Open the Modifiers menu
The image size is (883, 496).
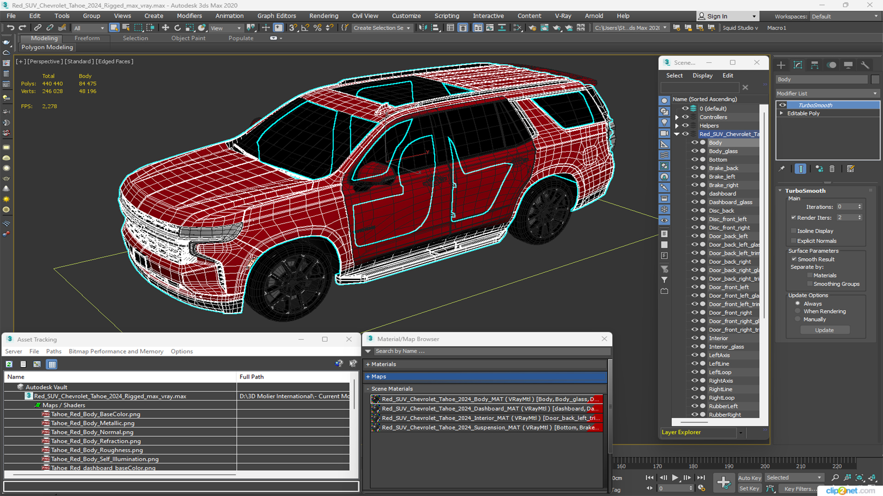coord(189,16)
